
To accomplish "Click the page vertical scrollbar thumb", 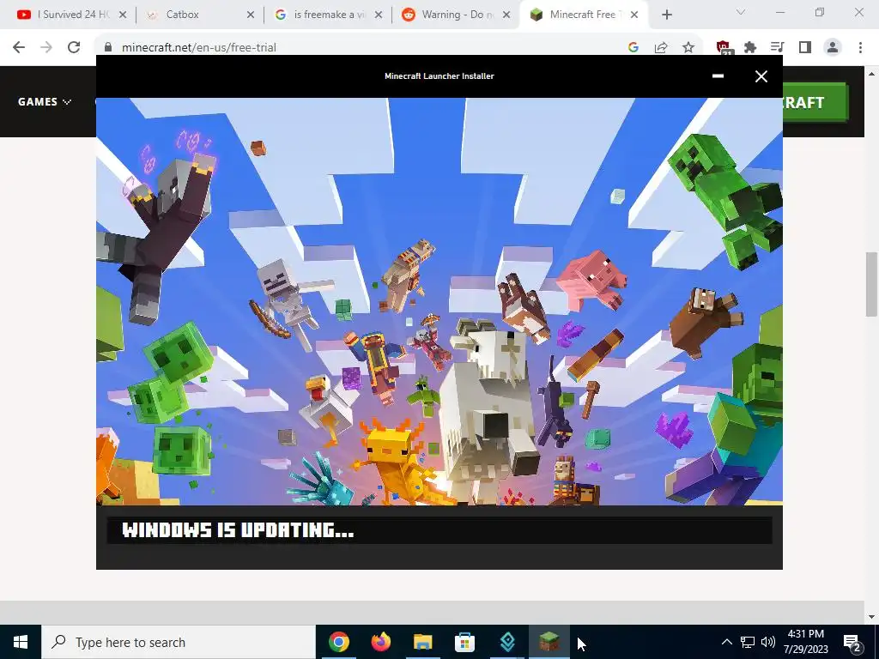I will point(871,284).
